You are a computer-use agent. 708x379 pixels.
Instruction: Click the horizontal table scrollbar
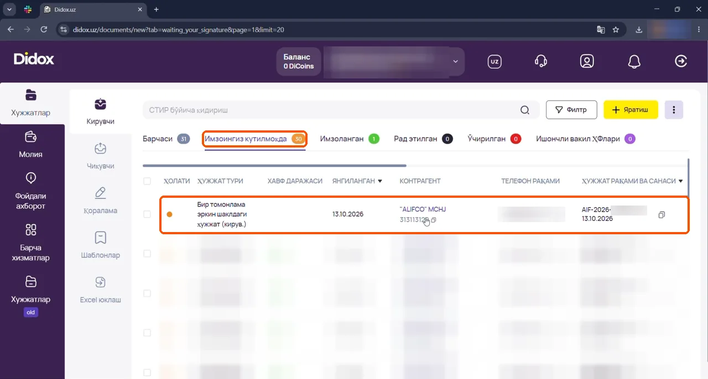274,165
